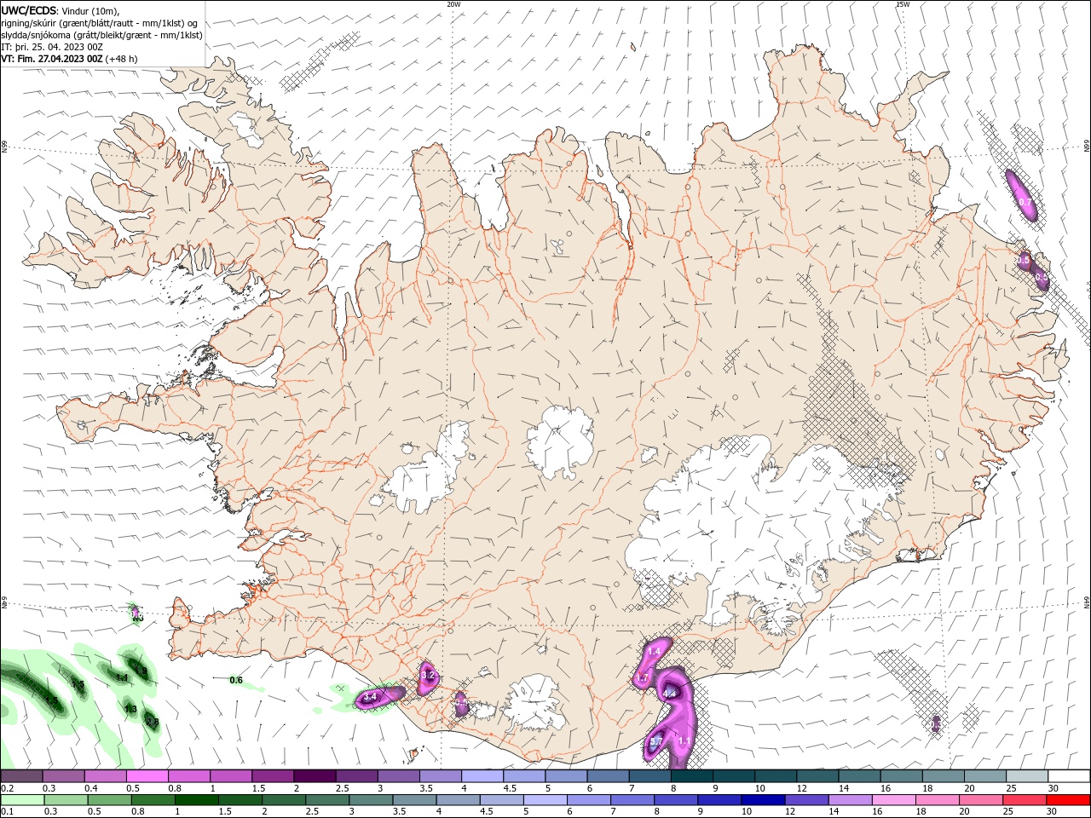
Task: Choose the upper legend swatch labeled 1.5
Action: tap(272, 776)
